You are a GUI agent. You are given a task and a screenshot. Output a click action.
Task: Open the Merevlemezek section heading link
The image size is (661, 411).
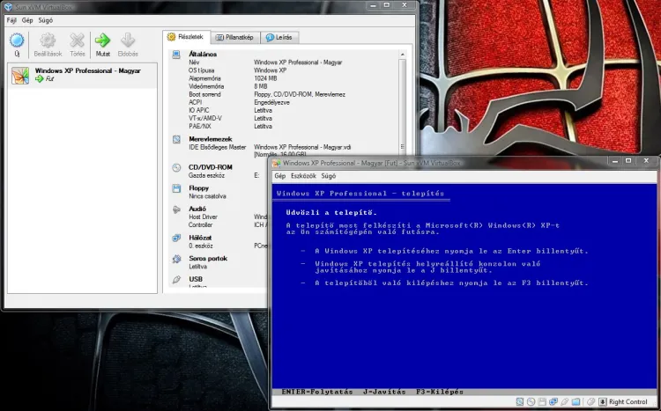click(210, 139)
